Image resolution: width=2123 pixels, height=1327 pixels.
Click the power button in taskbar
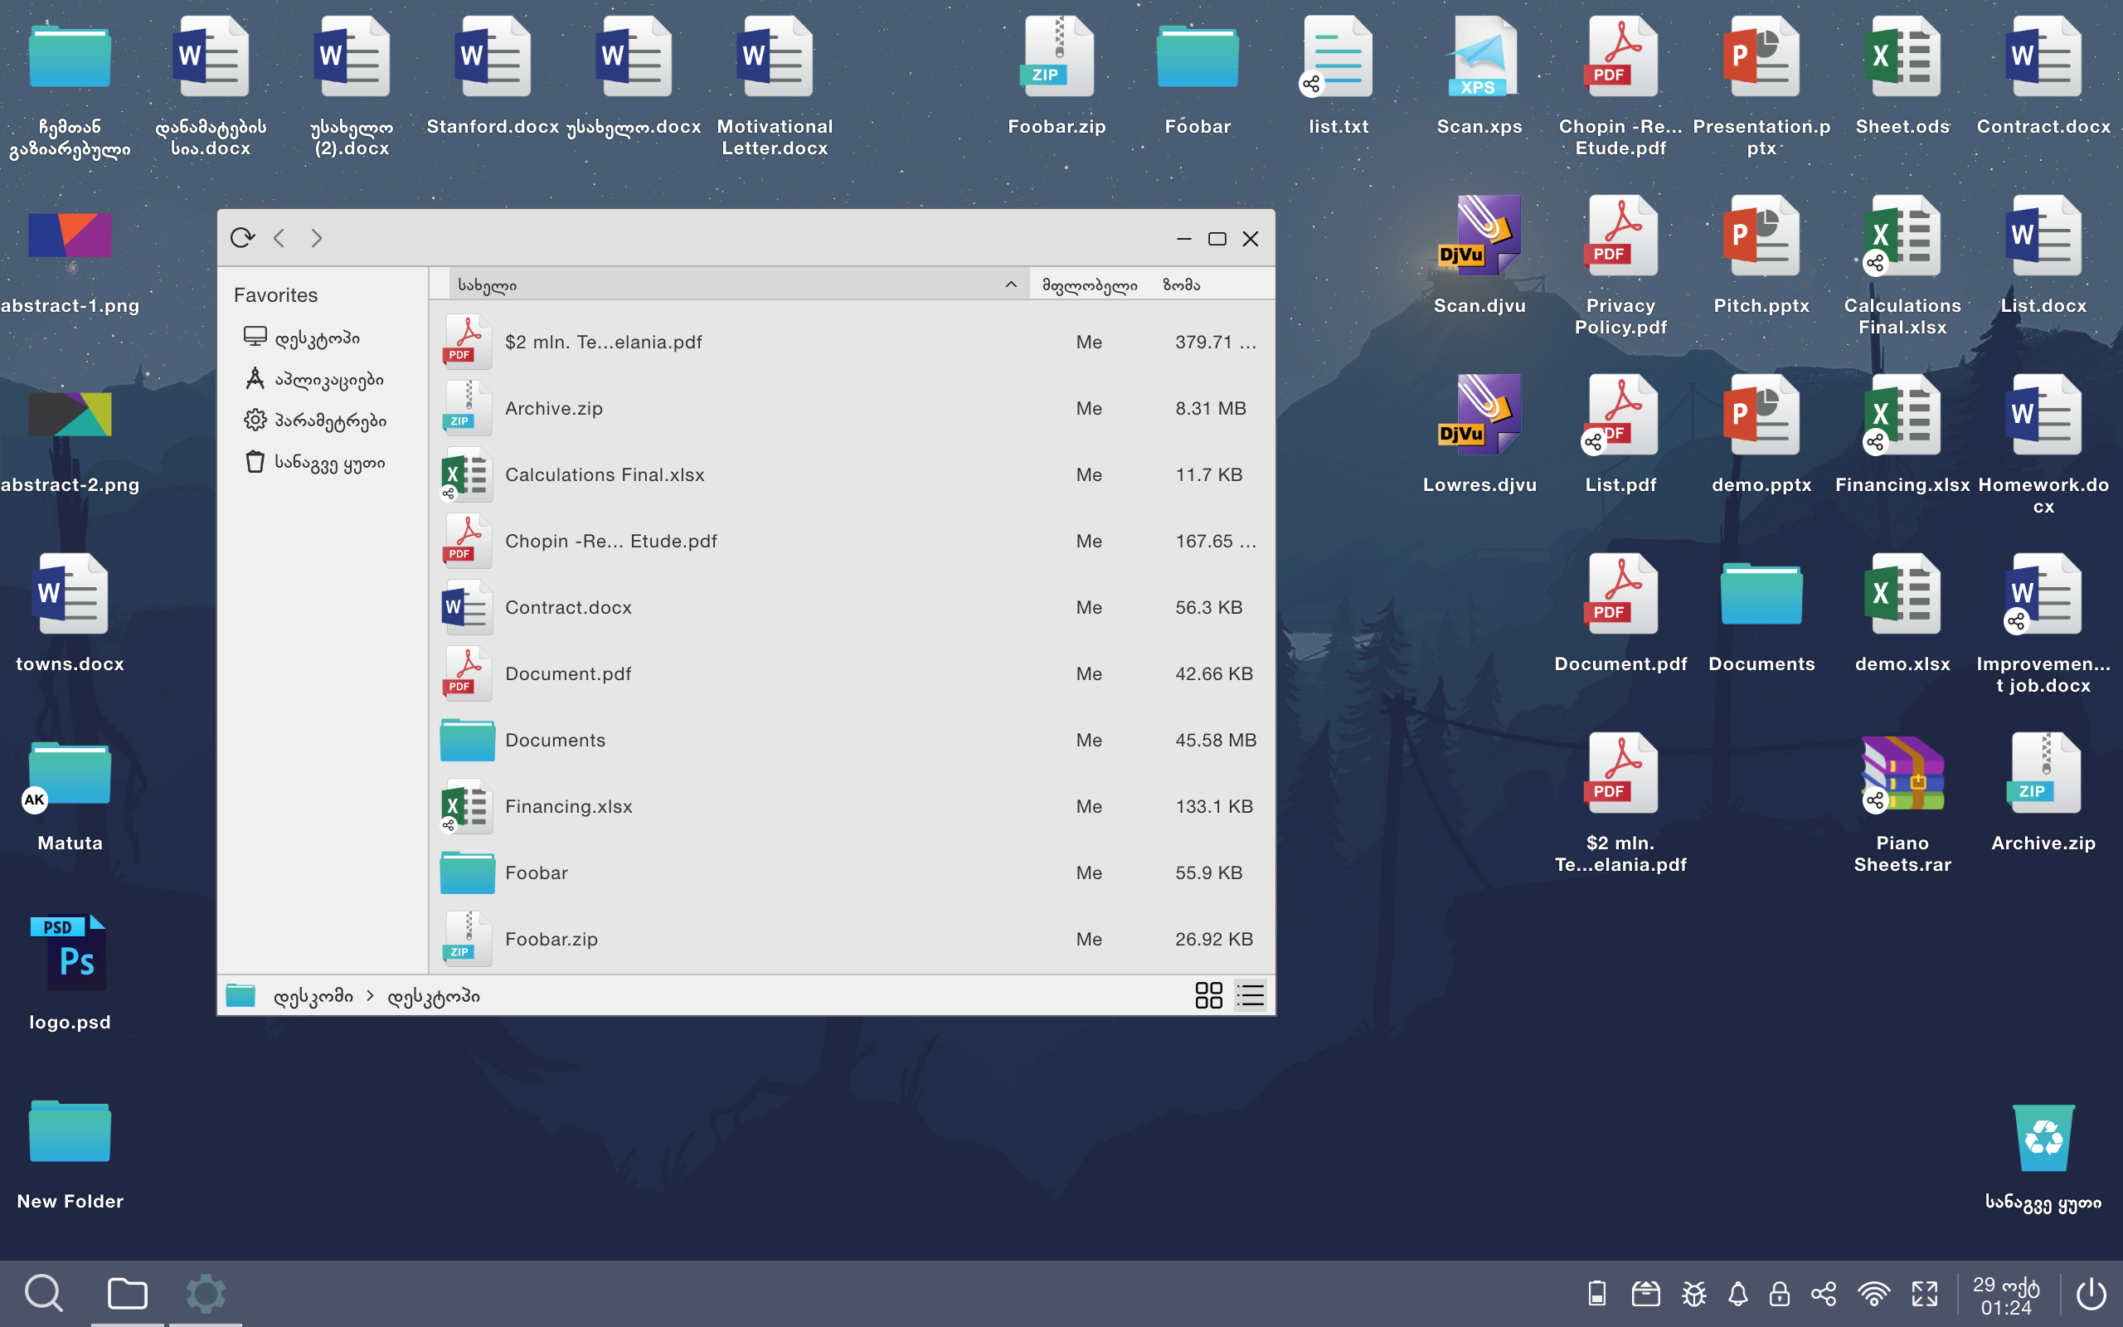click(2091, 1294)
